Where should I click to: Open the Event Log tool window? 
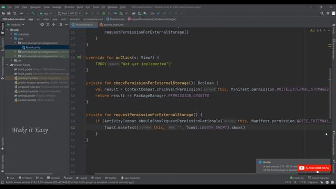297,178
